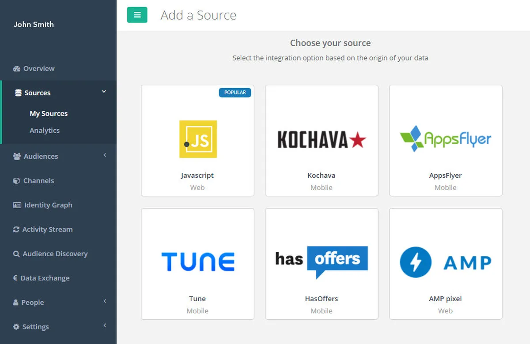This screenshot has height=344, width=530.
Task: Open Analytics under Sources
Action: pyautogui.click(x=45, y=131)
